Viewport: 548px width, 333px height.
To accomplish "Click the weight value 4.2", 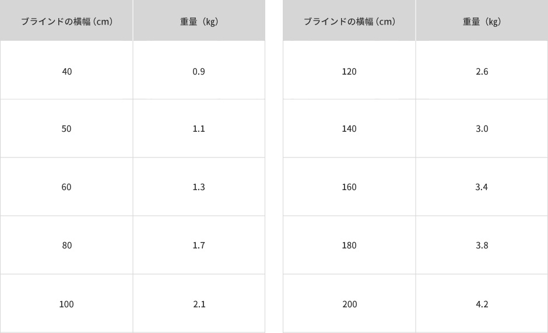I will 482,304.
